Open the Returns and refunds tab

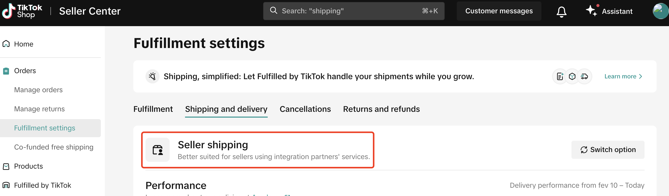pyautogui.click(x=381, y=109)
